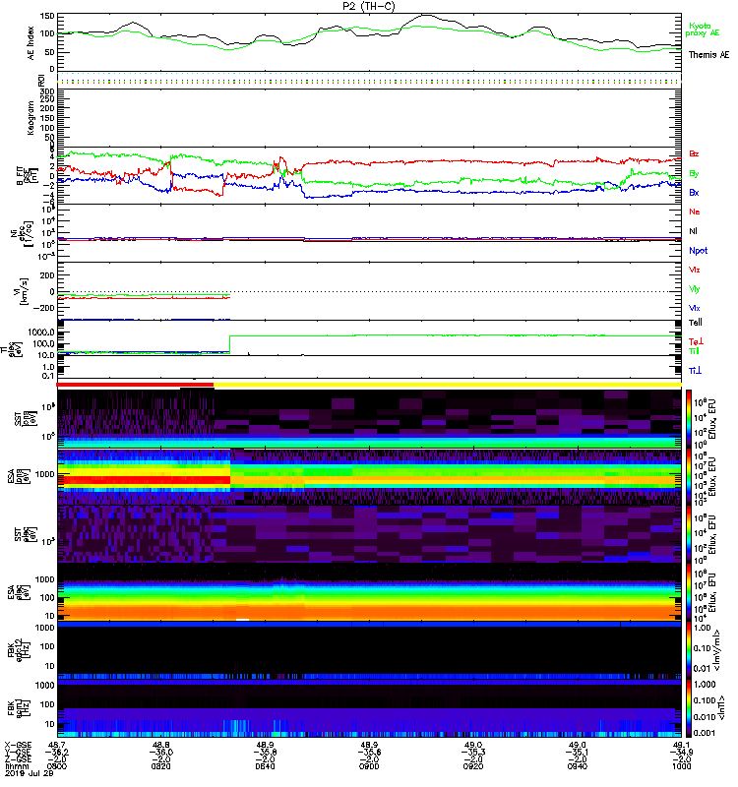Click the Y-GSE value -36.0
Screen dimensions: 738x787
(160, 752)
